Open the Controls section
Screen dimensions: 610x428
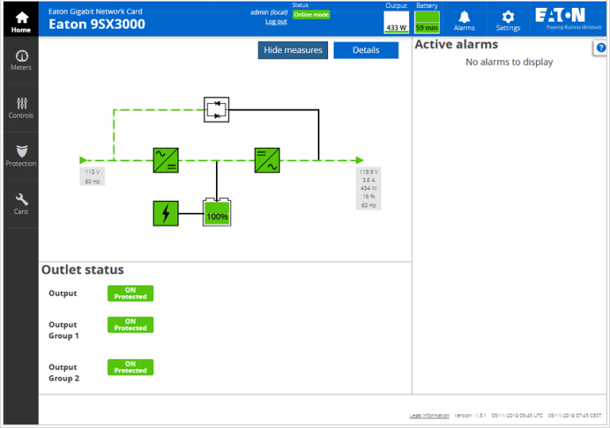click(21, 108)
